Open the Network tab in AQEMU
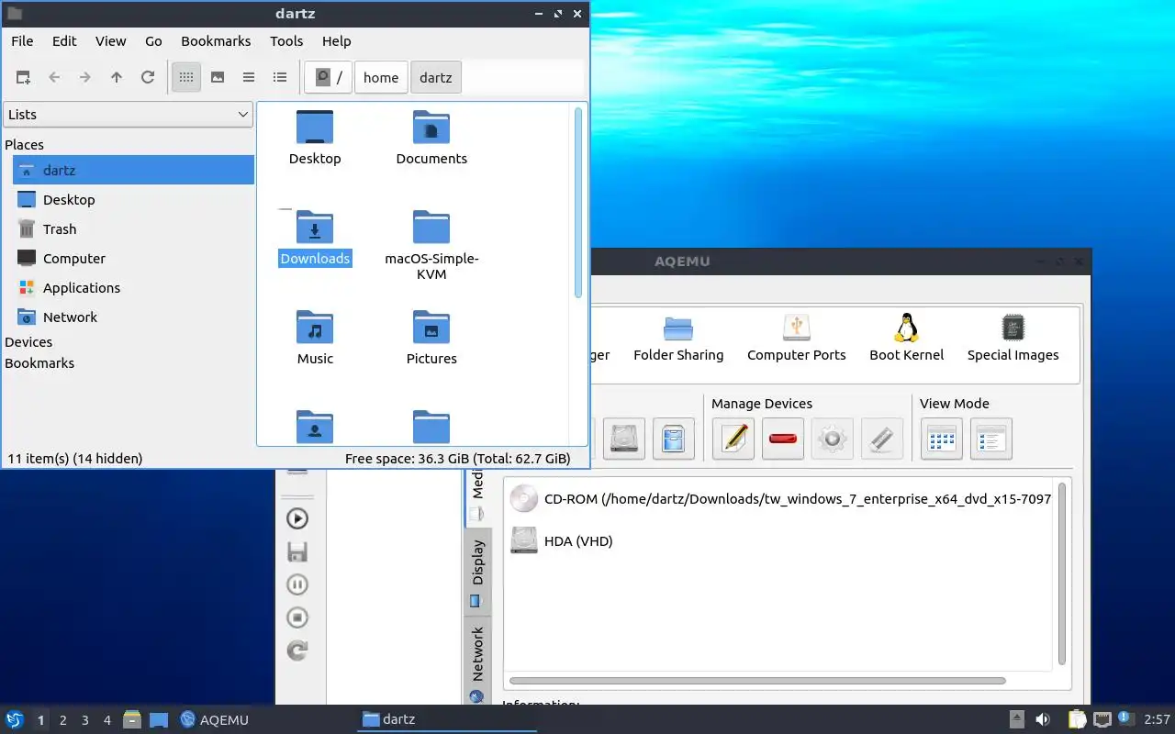Screen dimensions: 1175x734 click(x=477, y=662)
